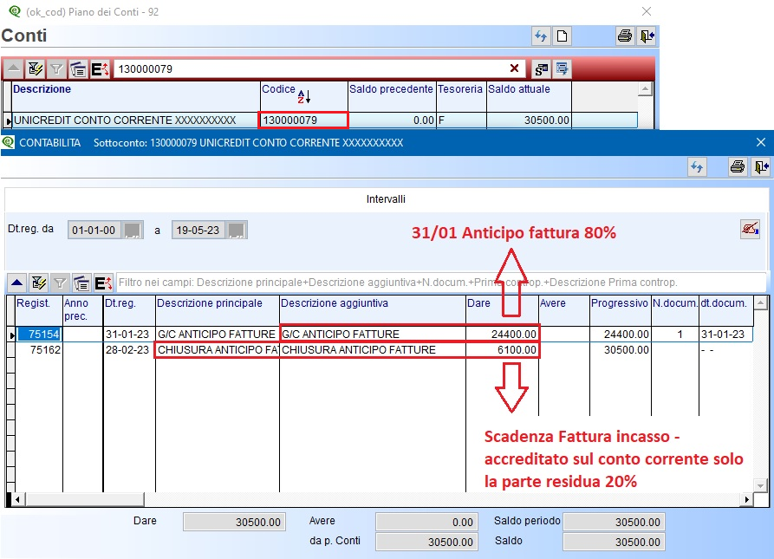The height and width of the screenshot is (559, 774).
Task: Open date picker next to 01-01-00
Action: (133, 230)
